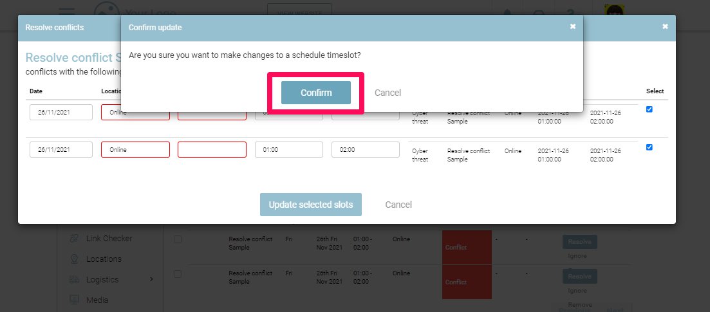Confirm the schedule timeslot update
The image size is (710, 312).
coord(315,93)
